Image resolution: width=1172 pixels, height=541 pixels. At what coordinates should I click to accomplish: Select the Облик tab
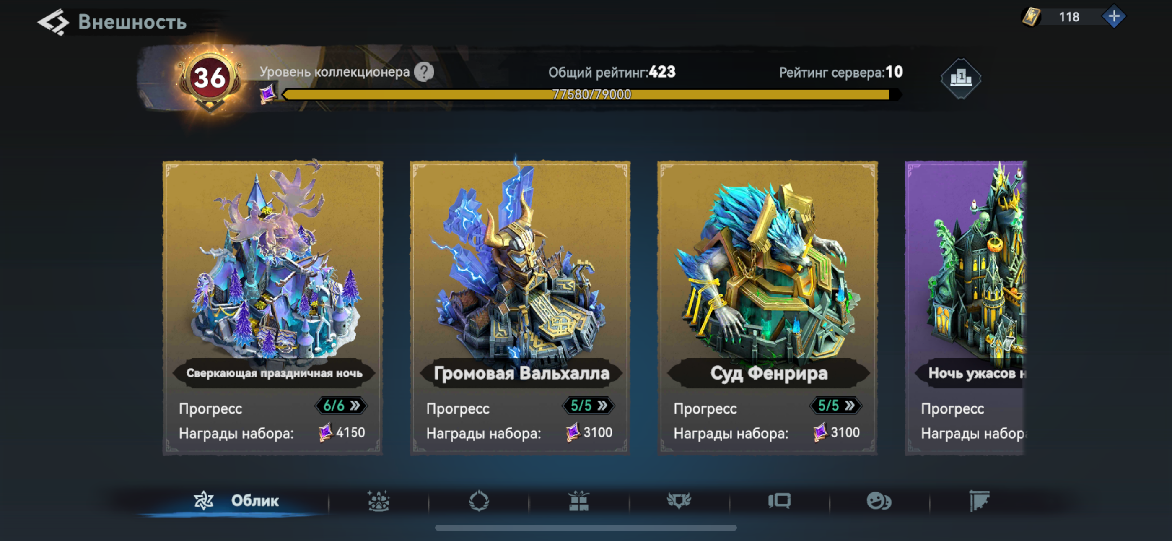(236, 501)
